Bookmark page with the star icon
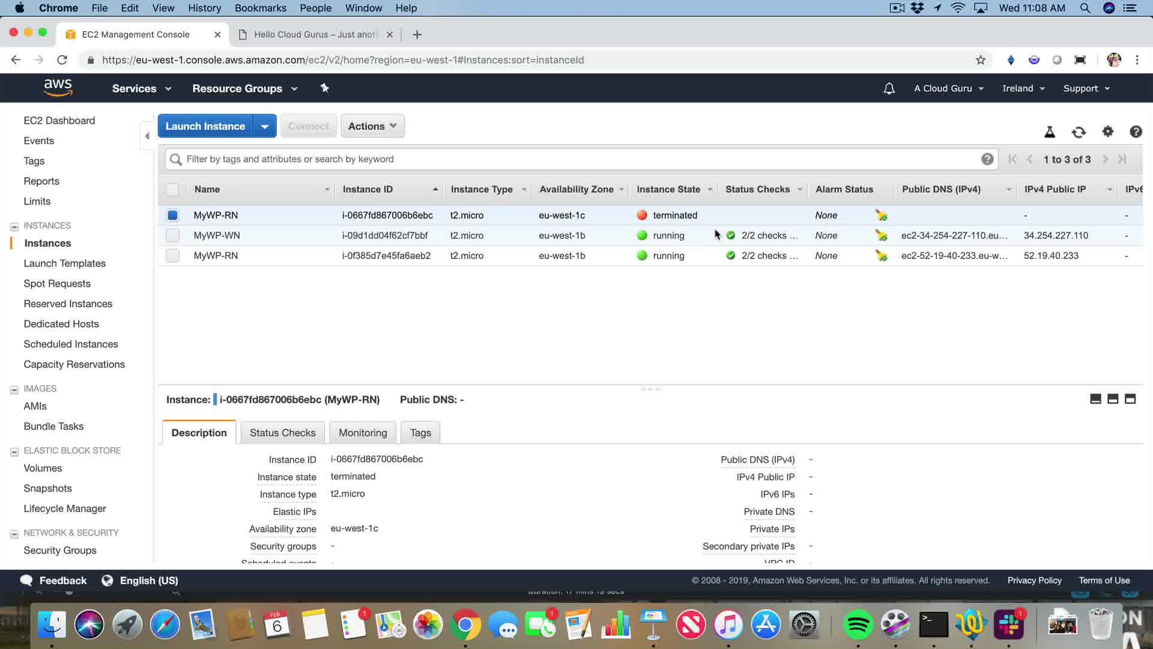 980,60
